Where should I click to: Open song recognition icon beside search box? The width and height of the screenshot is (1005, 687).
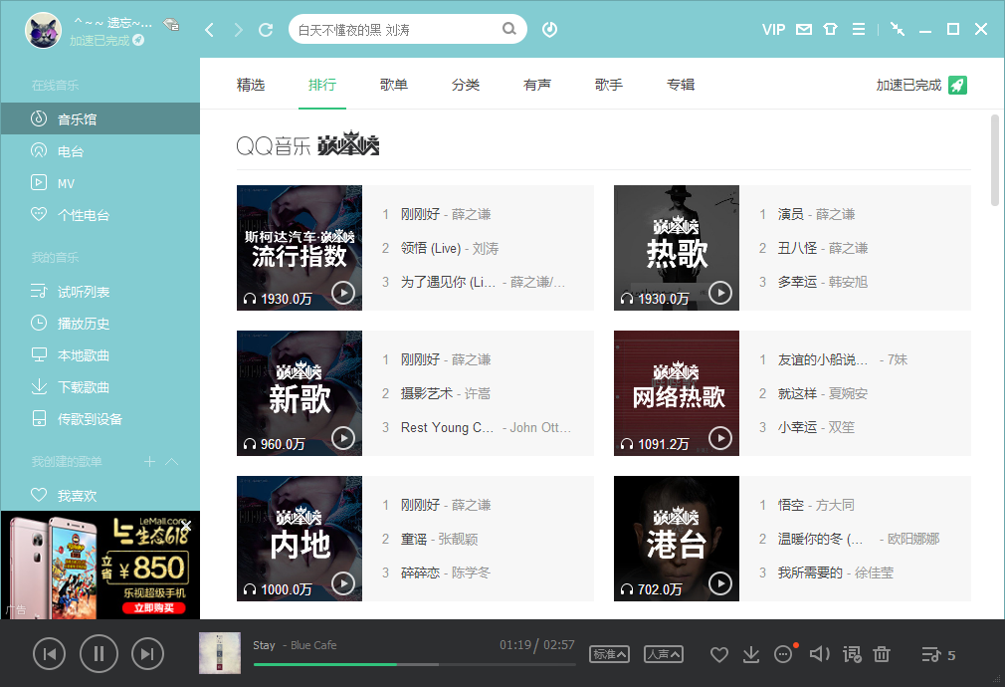(549, 30)
